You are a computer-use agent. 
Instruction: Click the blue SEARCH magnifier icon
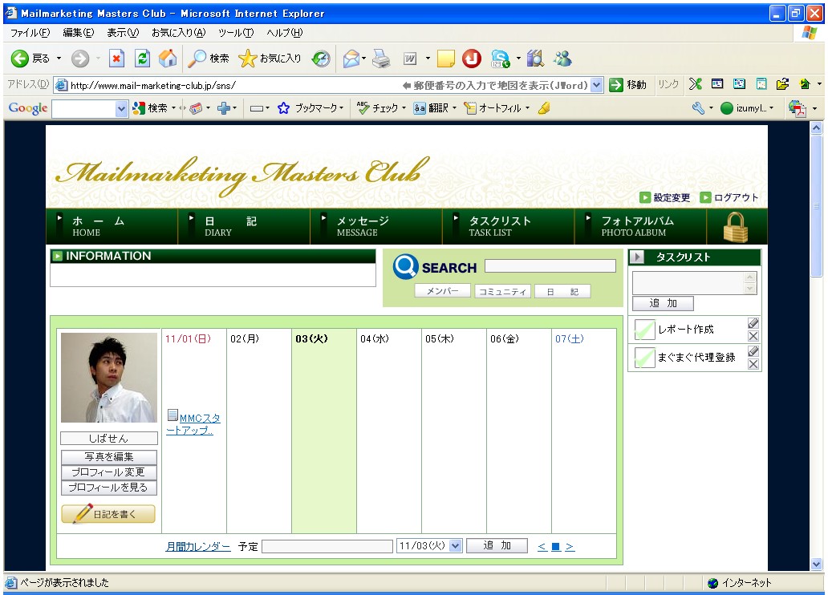coord(405,266)
